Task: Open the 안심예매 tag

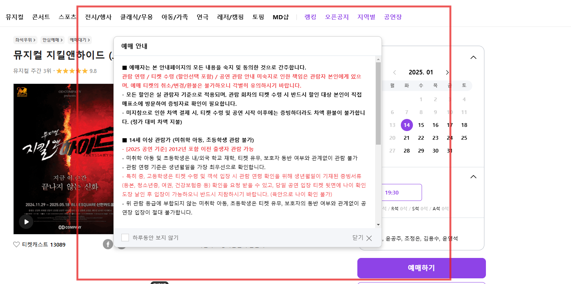Action: 53,40
